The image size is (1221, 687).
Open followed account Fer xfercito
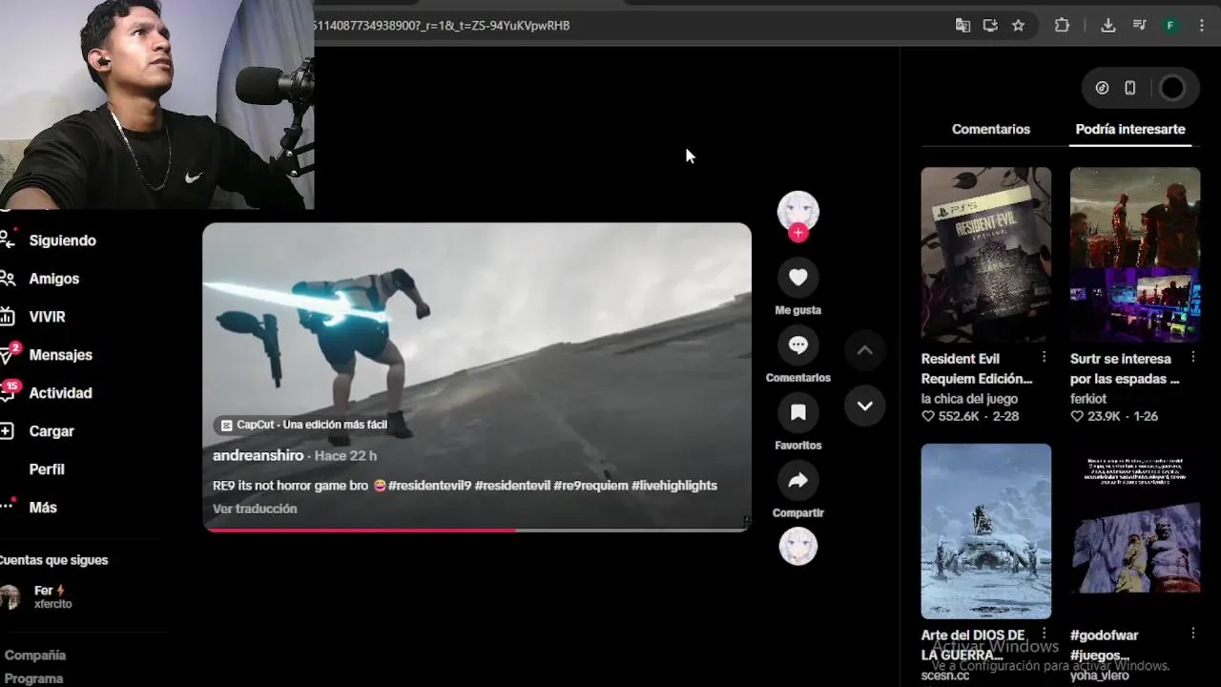click(x=38, y=597)
